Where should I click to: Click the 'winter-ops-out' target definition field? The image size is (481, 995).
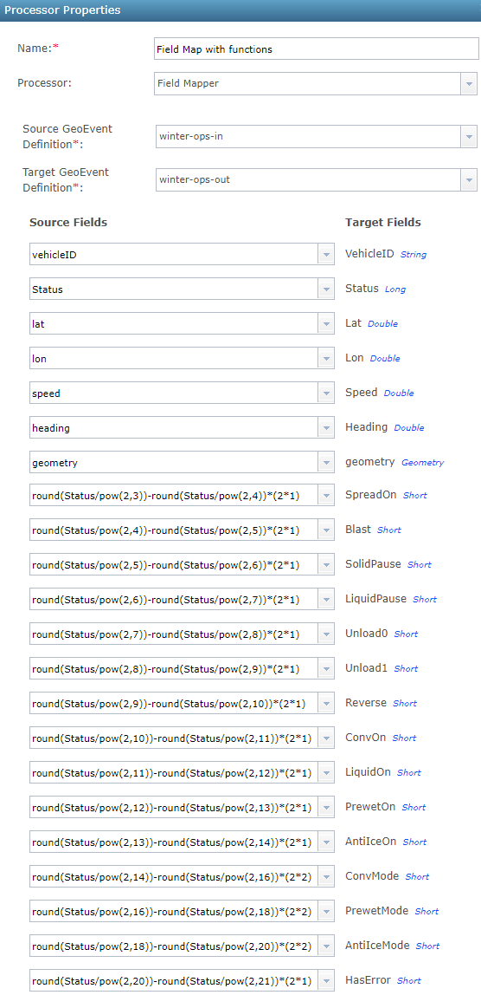[308, 179]
